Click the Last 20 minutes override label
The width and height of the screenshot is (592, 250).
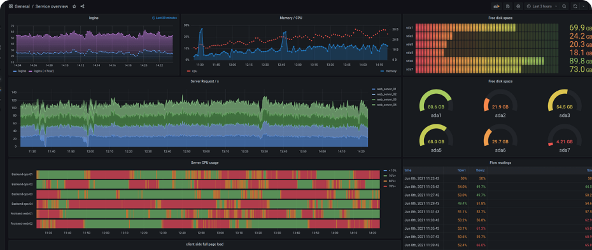(x=165, y=18)
